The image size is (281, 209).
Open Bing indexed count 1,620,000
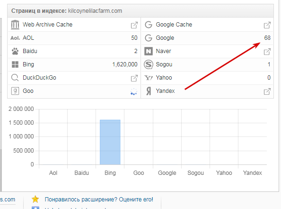click(125, 64)
